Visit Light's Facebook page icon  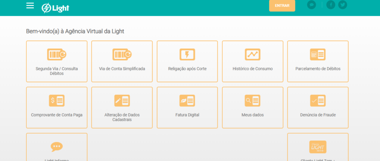tap(330, 5)
